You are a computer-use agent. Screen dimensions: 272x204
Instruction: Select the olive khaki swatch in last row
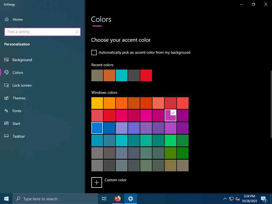point(171,165)
